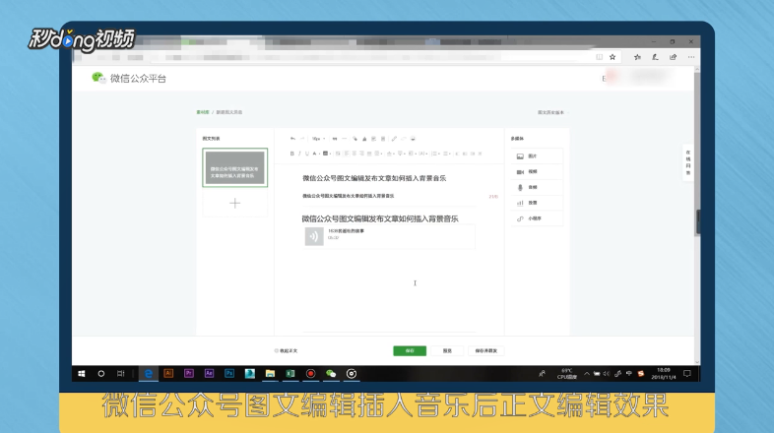Open the text background color picker
774x433 pixels.
coord(327,154)
